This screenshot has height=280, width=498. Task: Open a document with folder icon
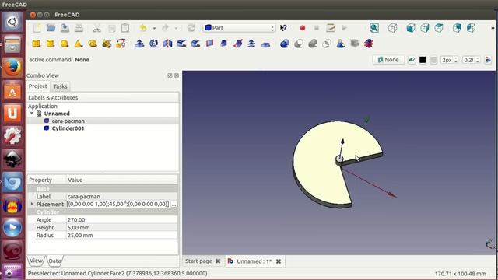point(51,28)
